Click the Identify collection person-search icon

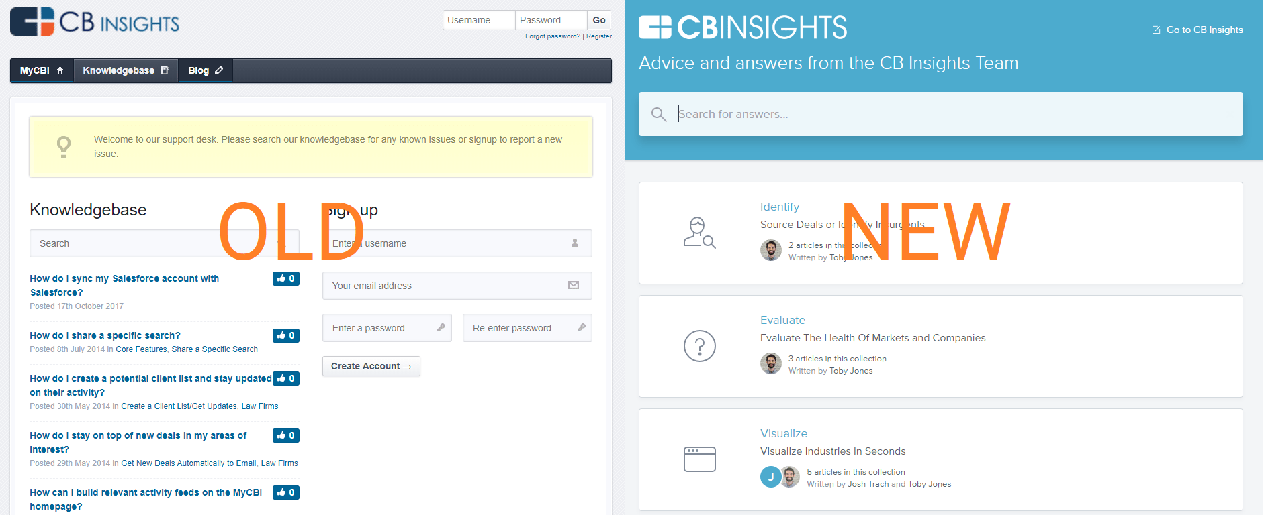699,233
